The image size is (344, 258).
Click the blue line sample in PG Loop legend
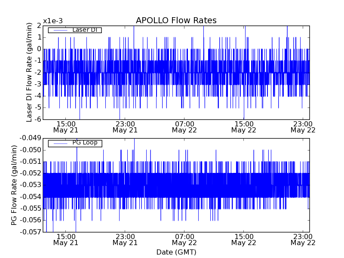point(60,143)
